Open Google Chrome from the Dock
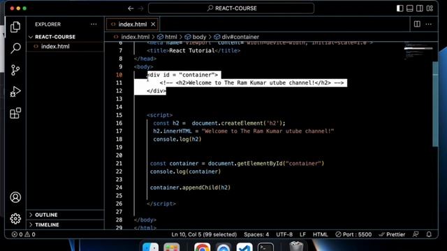The width and height of the screenshot is (447, 251). tap(202, 247)
